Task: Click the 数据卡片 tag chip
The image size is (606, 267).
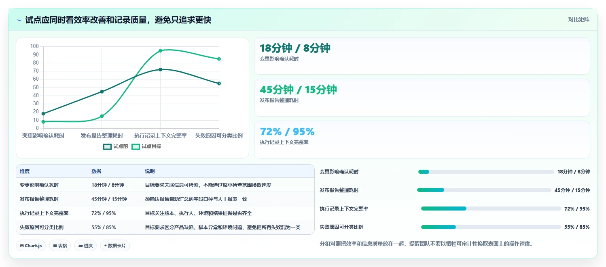Action: click(115, 246)
